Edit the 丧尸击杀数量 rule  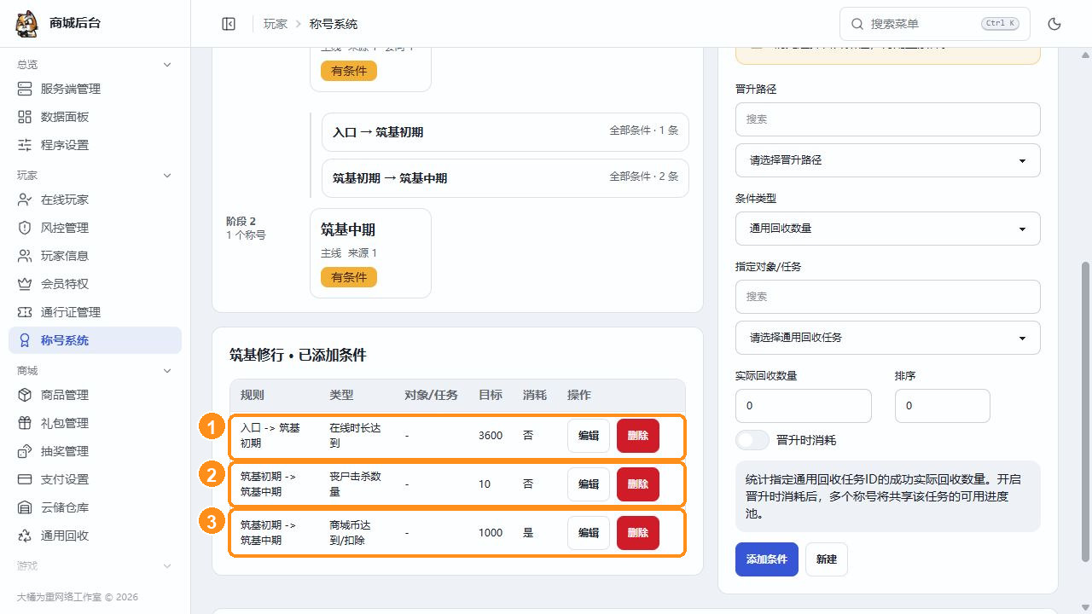click(x=589, y=484)
